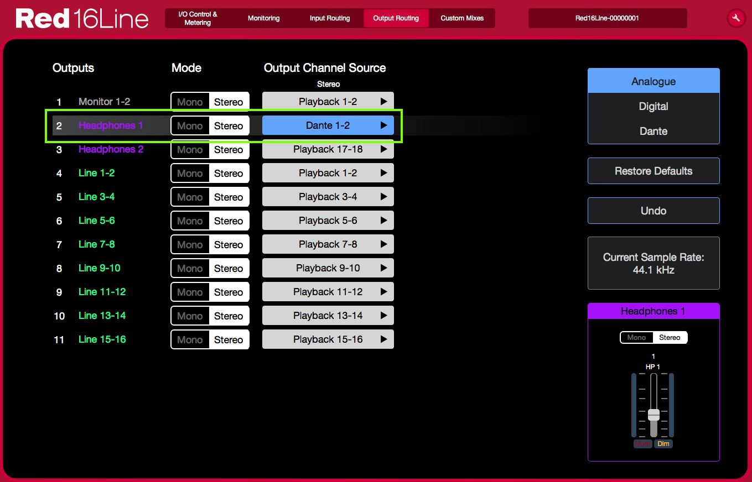Open the Dante 1-2 source dropdown

coord(328,125)
